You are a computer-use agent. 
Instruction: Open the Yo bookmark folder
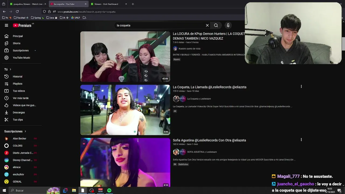[7, 18]
